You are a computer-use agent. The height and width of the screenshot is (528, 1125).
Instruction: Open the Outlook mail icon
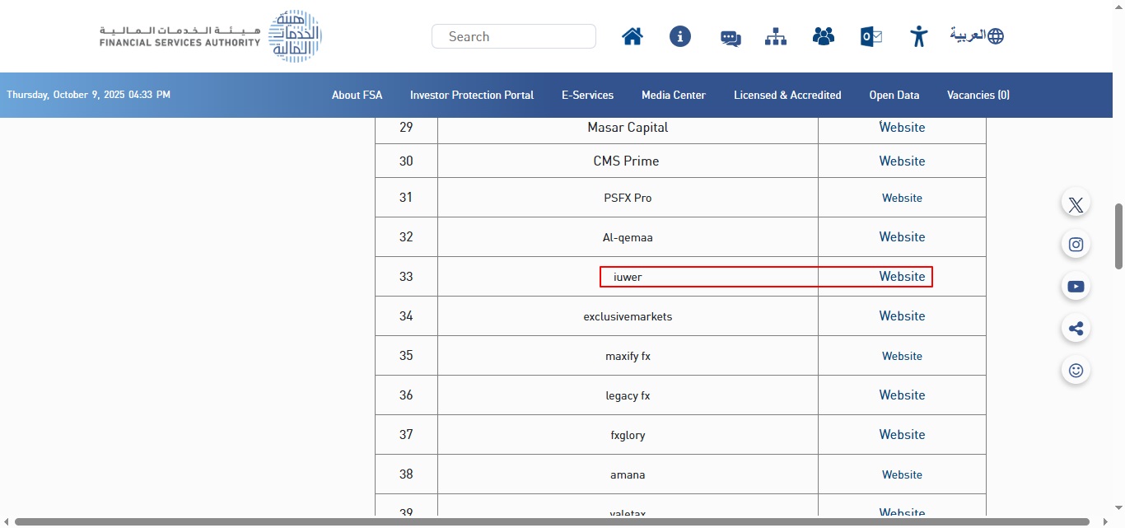click(871, 36)
